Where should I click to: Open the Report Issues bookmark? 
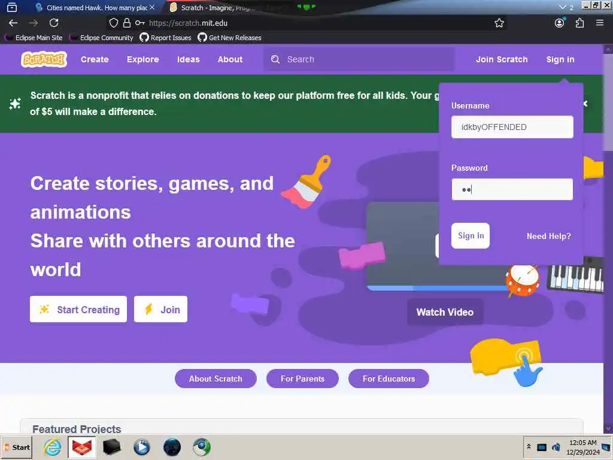pyautogui.click(x=166, y=38)
